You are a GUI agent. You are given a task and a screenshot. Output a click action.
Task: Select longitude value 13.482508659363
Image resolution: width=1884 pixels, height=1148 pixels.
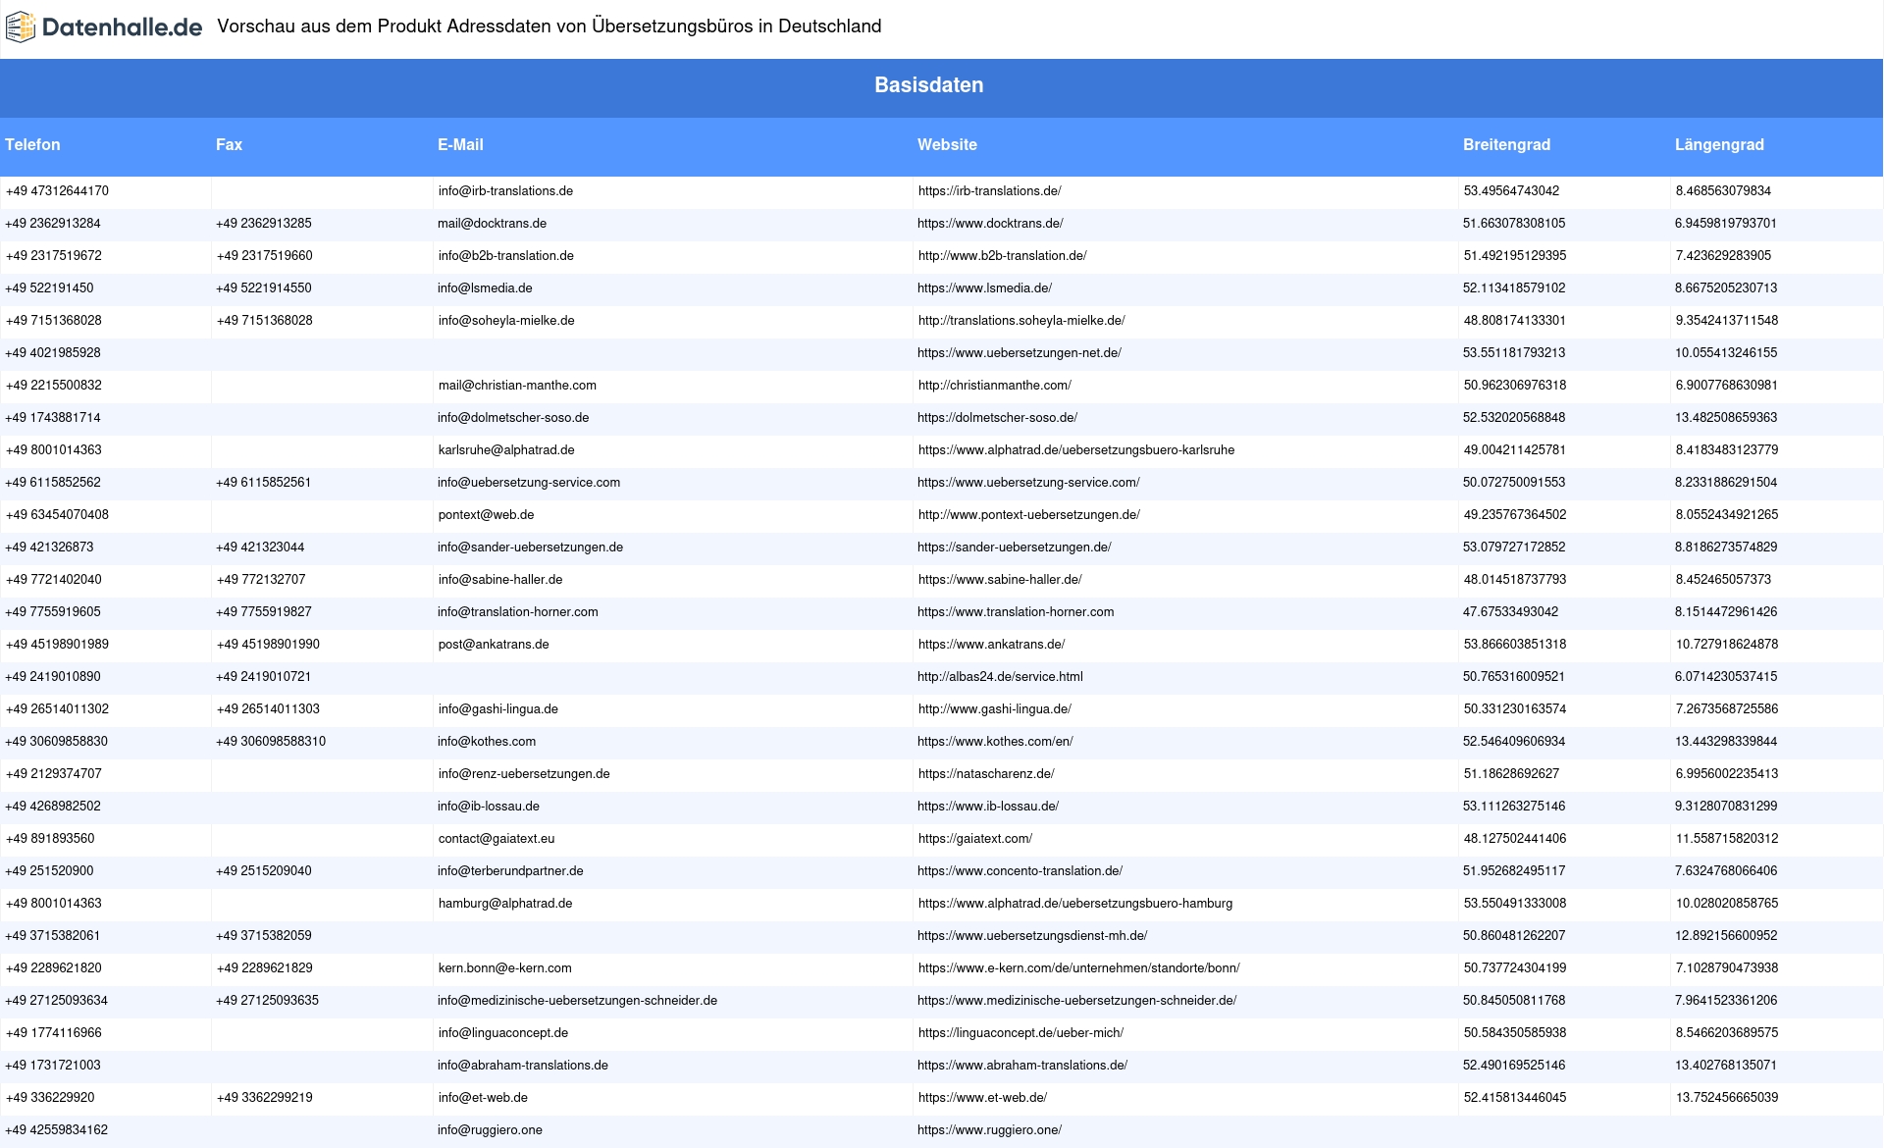coord(1726,418)
